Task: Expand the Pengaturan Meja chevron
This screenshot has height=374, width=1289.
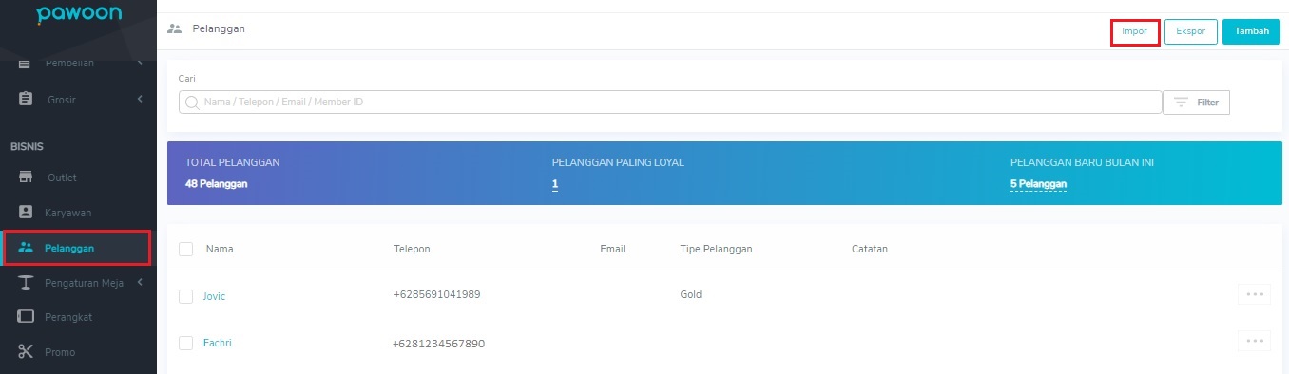Action: coord(140,283)
